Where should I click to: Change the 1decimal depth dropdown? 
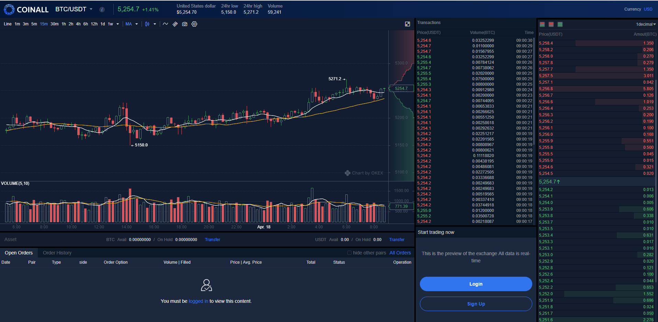[646, 24]
